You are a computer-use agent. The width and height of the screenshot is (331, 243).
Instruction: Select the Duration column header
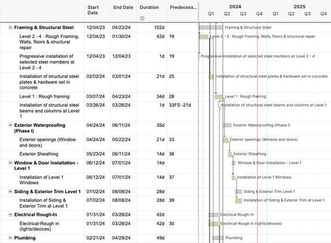pos(149,7)
